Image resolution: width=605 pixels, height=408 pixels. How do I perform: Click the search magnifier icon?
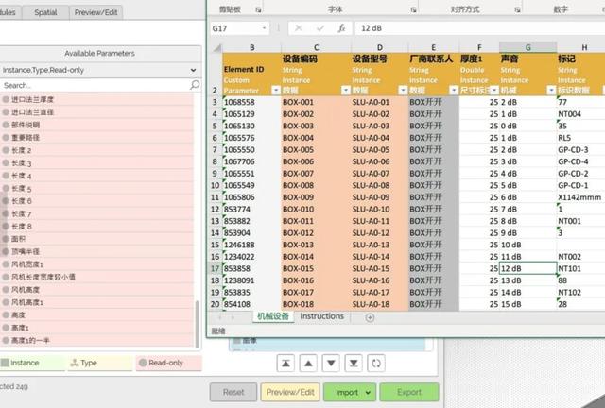pos(195,85)
